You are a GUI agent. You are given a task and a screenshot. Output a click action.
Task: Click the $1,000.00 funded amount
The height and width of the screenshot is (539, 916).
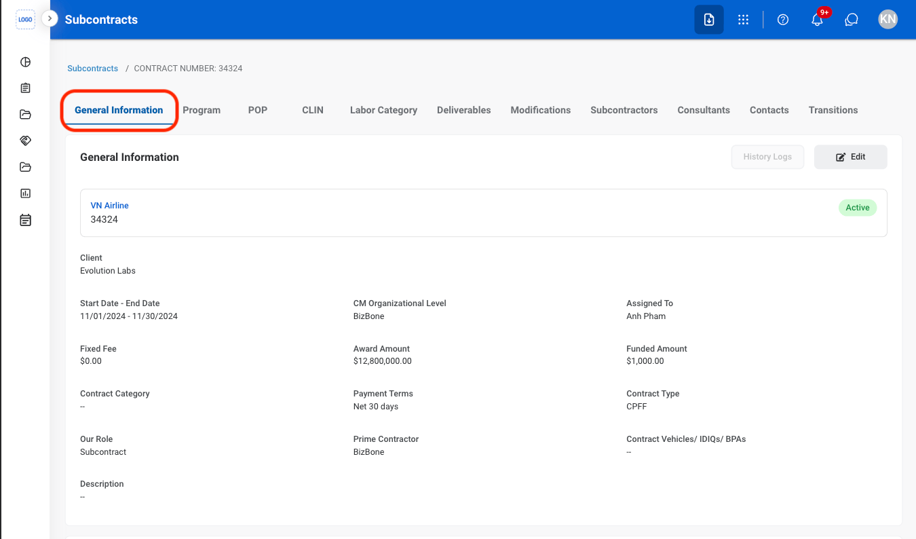point(645,361)
